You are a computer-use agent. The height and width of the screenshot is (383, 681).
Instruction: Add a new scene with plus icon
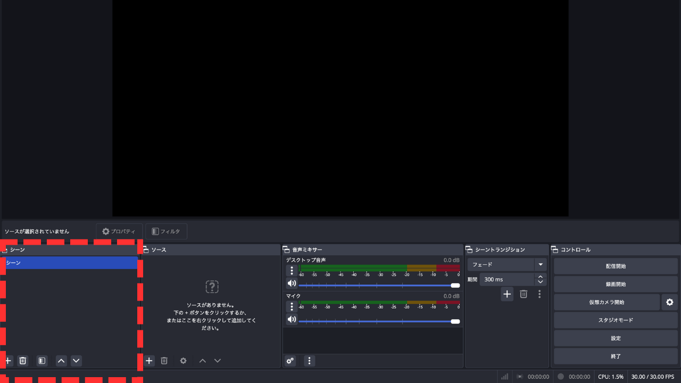pyautogui.click(x=8, y=361)
